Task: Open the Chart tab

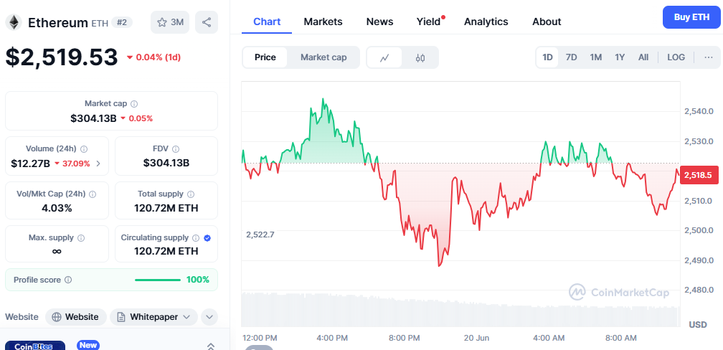Action: (x=267, y=22)
